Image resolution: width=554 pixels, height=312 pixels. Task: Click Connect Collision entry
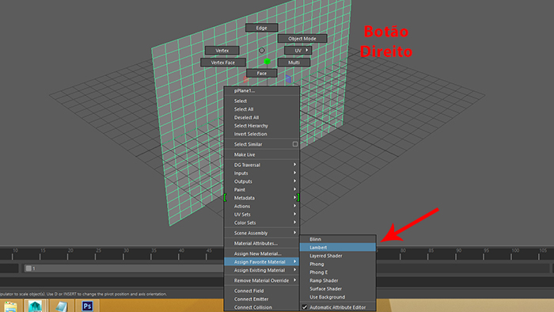tap(262, 307)
